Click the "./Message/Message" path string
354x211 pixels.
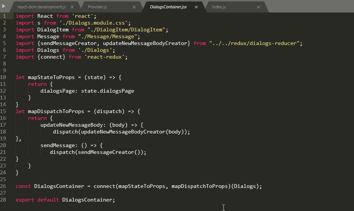pos(108,37)
